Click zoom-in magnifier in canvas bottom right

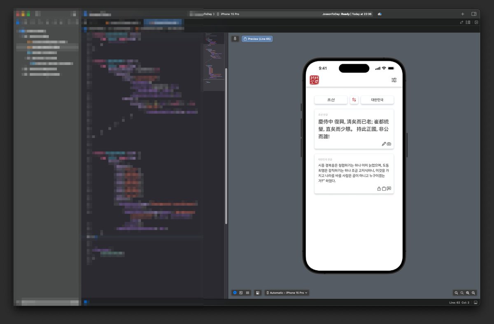tap(473, 293)
